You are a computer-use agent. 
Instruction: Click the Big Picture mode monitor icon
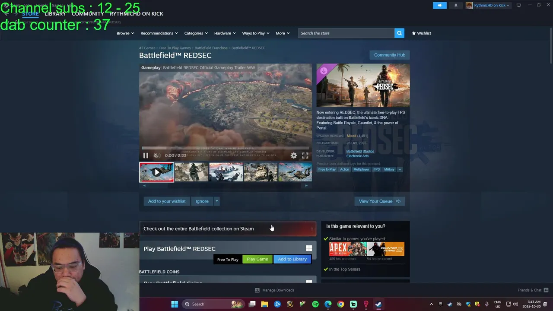[x=518, y=5]
